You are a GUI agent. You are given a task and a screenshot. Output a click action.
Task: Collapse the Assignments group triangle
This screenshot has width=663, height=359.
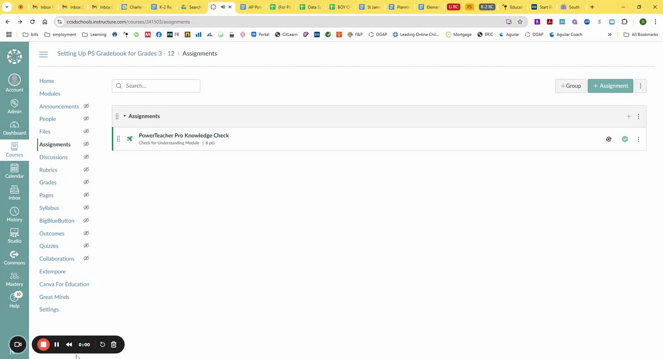pos(125,116)
